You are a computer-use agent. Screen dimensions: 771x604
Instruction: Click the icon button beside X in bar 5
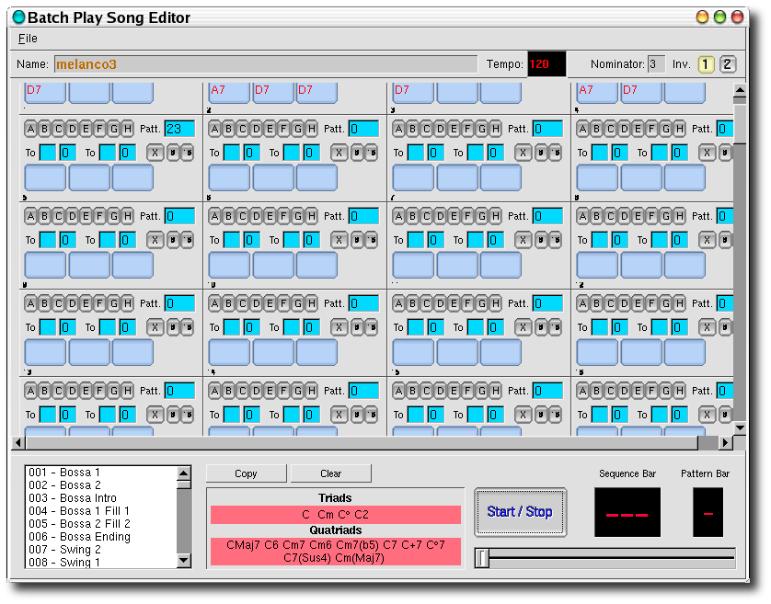coord(173,153)
